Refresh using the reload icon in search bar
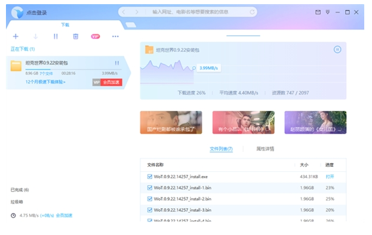The height and width of the screenshot is (235, 372). [x=252, y=12]
